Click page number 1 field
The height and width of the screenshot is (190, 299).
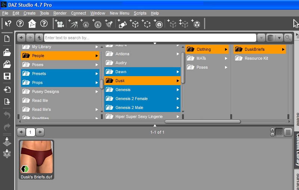pos(31,132)
